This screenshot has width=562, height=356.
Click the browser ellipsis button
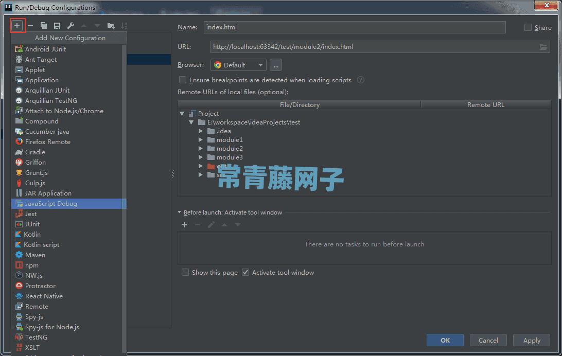276,65
